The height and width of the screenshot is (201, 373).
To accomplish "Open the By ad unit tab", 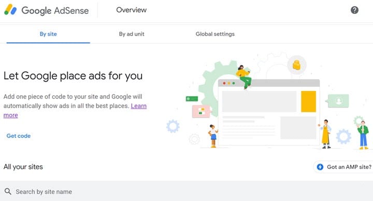I will click(x=132, y=34).
